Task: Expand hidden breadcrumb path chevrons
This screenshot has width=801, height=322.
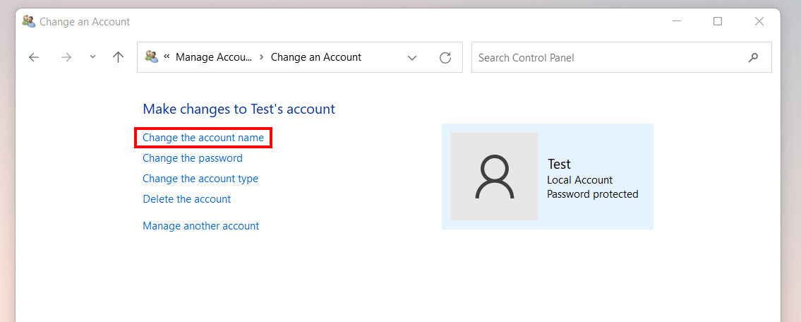Action: (167, 56)
